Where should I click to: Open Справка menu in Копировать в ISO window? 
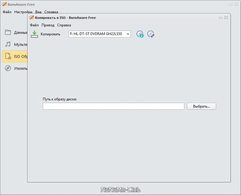point(64,25)
